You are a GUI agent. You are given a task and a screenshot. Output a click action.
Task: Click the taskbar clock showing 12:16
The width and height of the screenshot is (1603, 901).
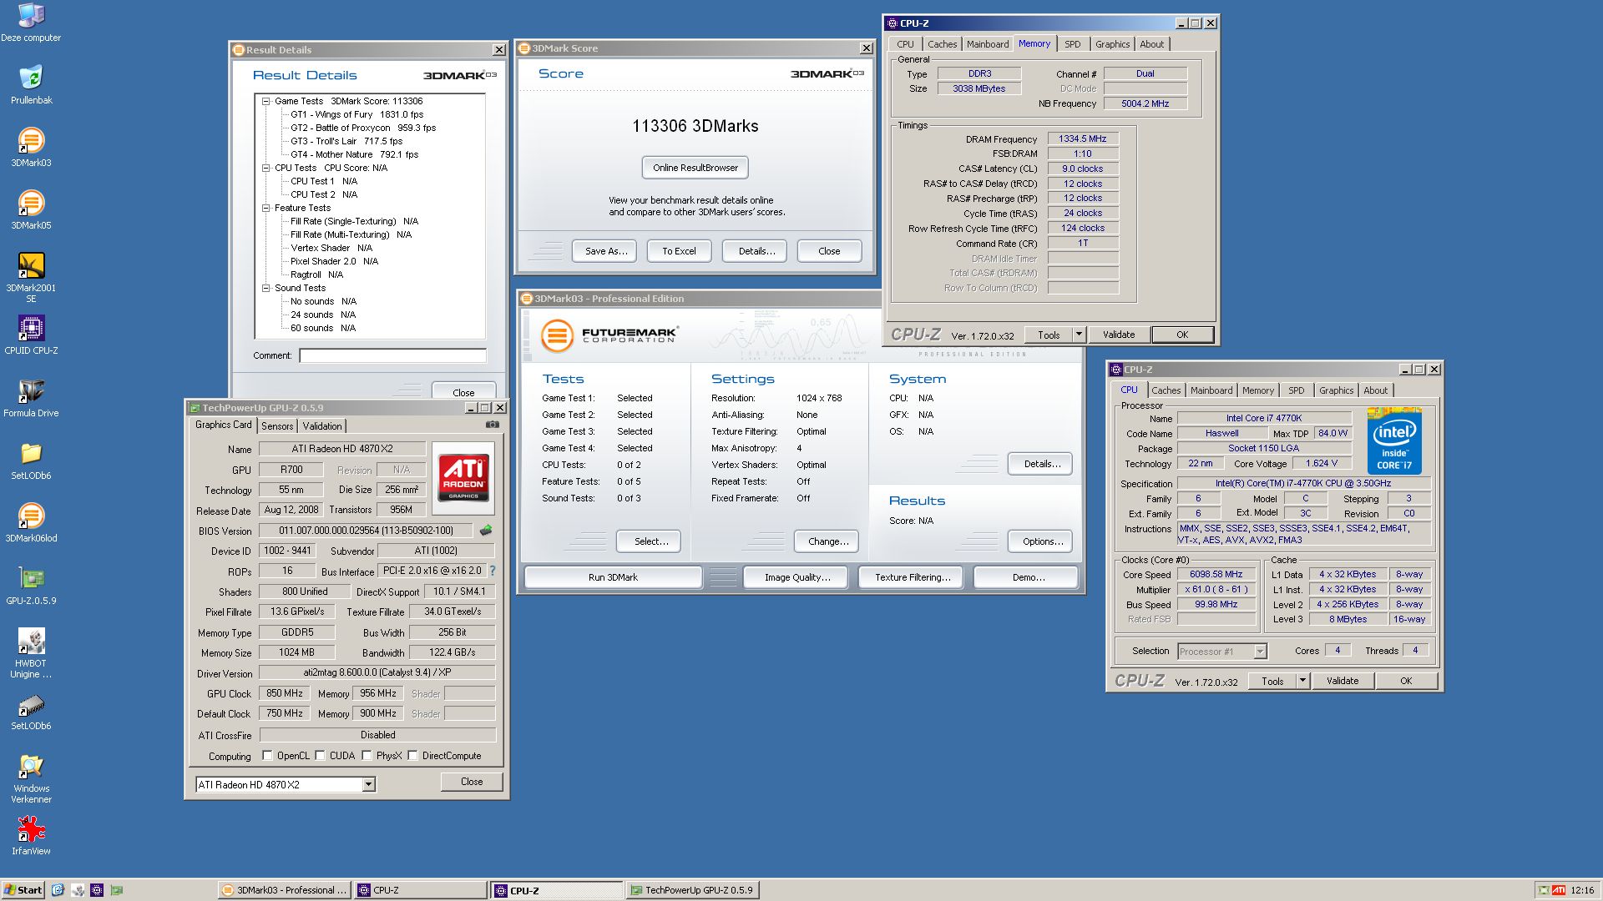(1582, 890)
